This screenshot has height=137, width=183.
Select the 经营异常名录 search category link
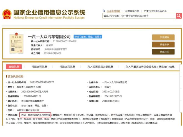point(132,11)
